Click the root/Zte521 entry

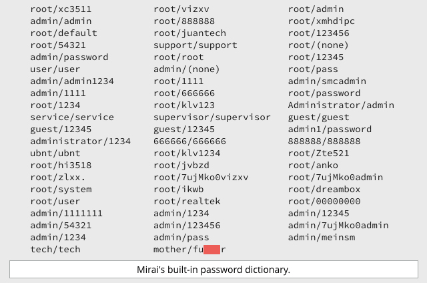(319, 154)
